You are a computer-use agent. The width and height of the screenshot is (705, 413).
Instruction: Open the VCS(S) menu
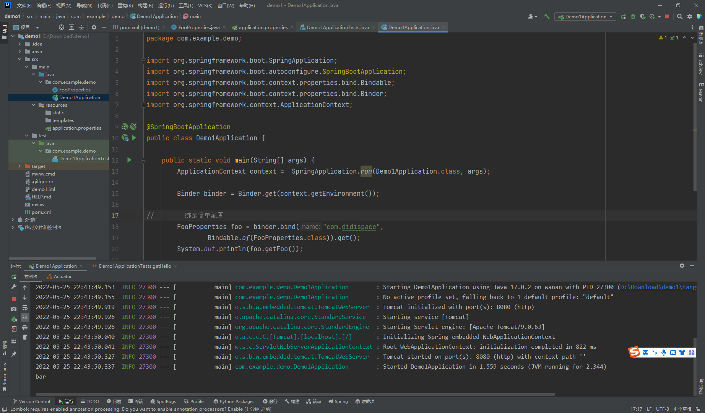(205, 5)
